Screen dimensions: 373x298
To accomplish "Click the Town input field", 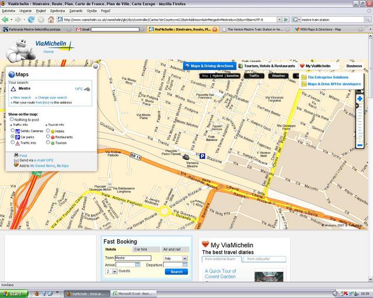I will pos(133,258).
